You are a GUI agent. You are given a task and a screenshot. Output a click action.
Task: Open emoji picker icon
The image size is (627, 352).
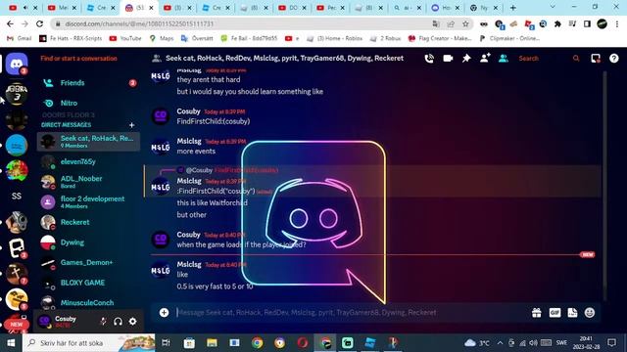point(590,313)
